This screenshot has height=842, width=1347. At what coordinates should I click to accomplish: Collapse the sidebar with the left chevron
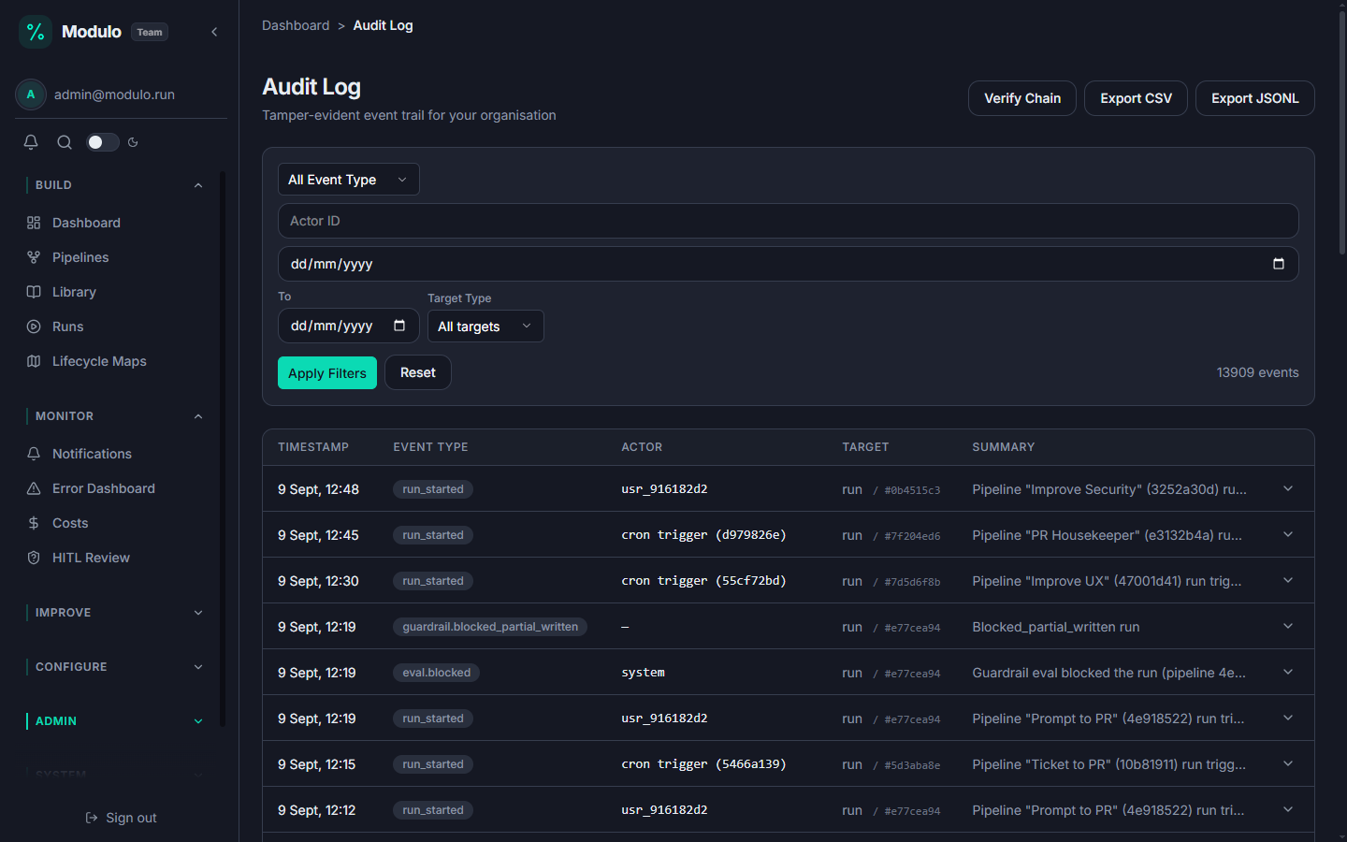[x=214, y=32]
